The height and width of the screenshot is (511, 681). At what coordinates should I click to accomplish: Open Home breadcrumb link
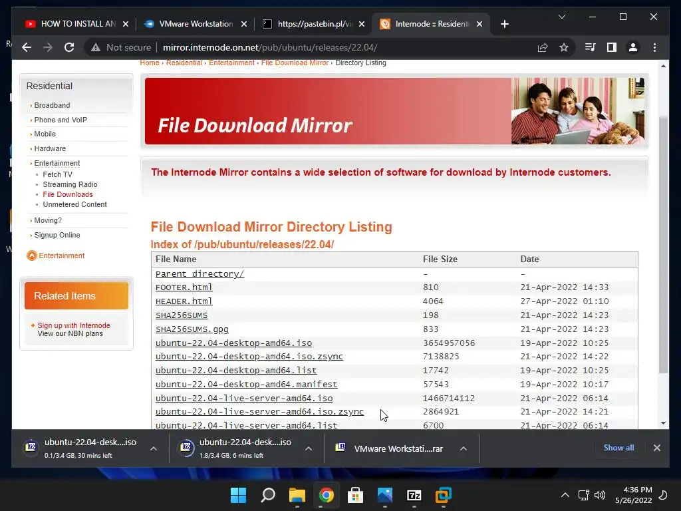[150, 63]
